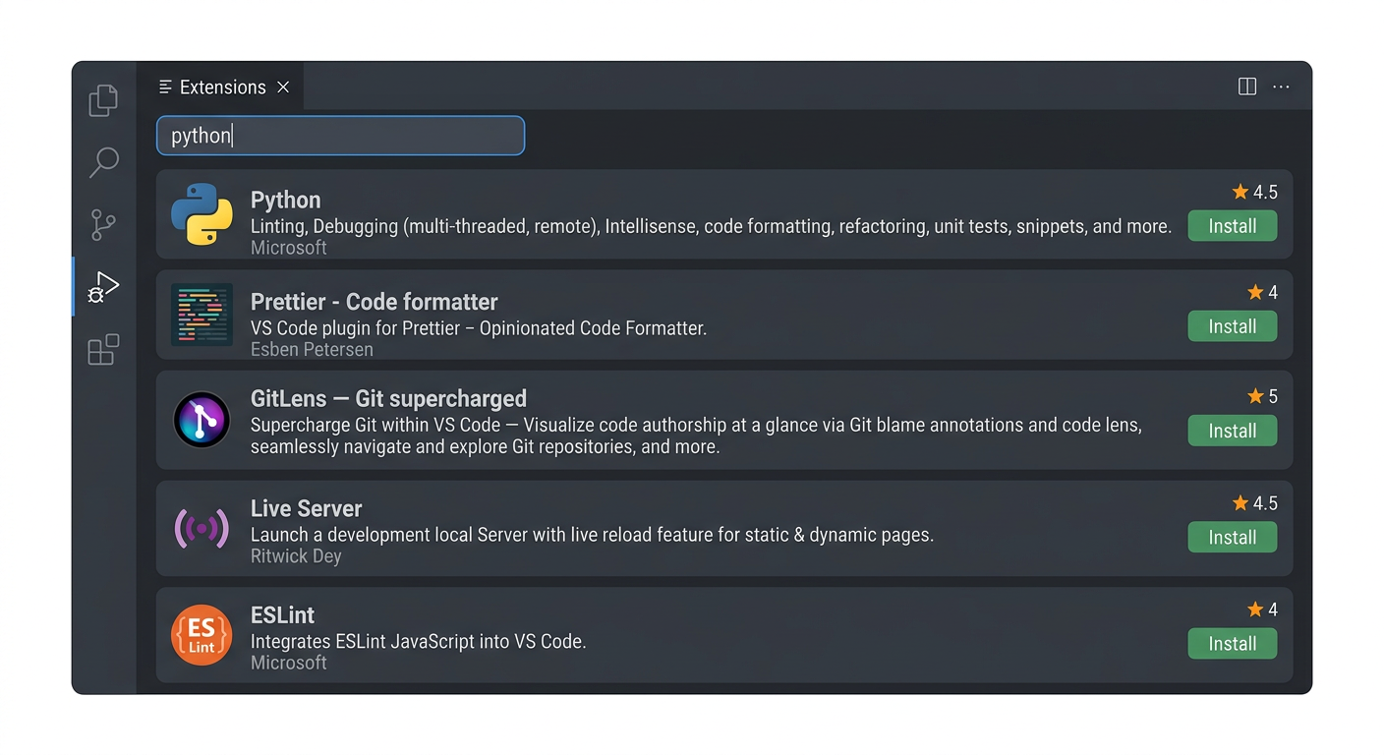This screenshot has height=755, width=1384.
Task: Open the Explorer files icon in sidebar
Action: (x=103, y=100)
